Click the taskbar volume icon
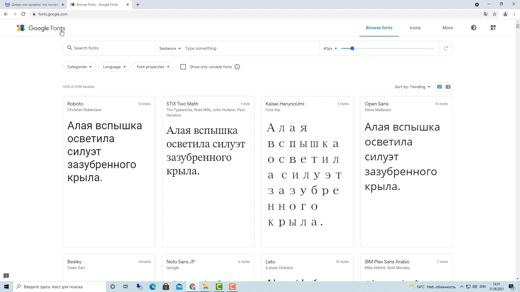 click(475, 287)
